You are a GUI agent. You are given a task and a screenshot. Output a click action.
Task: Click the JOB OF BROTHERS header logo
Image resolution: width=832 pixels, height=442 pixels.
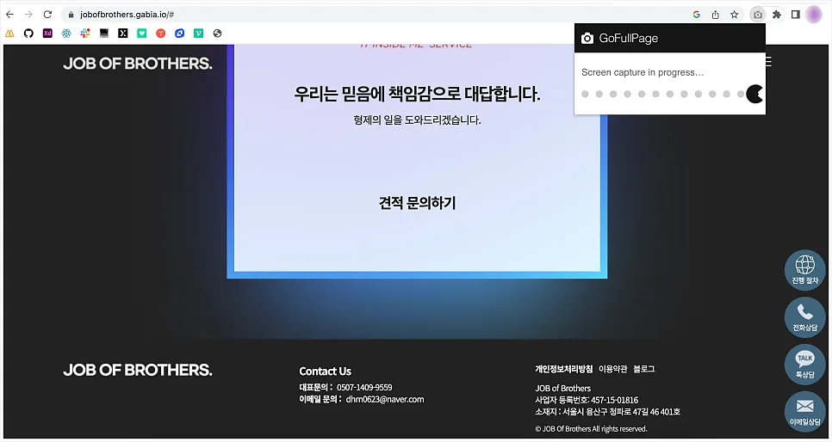[x=138, y=64]
